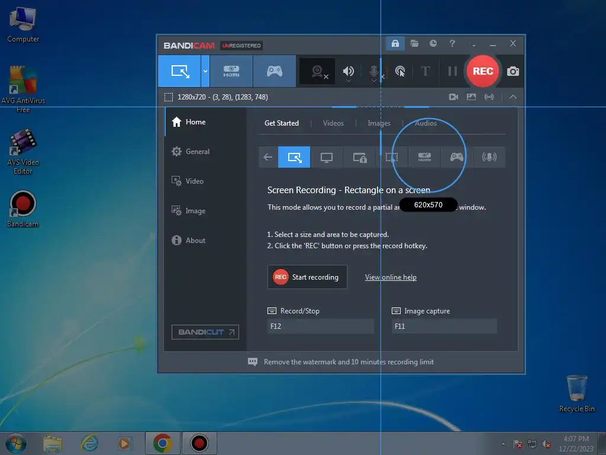The height and width of the screenshot is (455, 606).
Task: Click the Image capture hotkey field F11
Action: [x=444, y=326]
